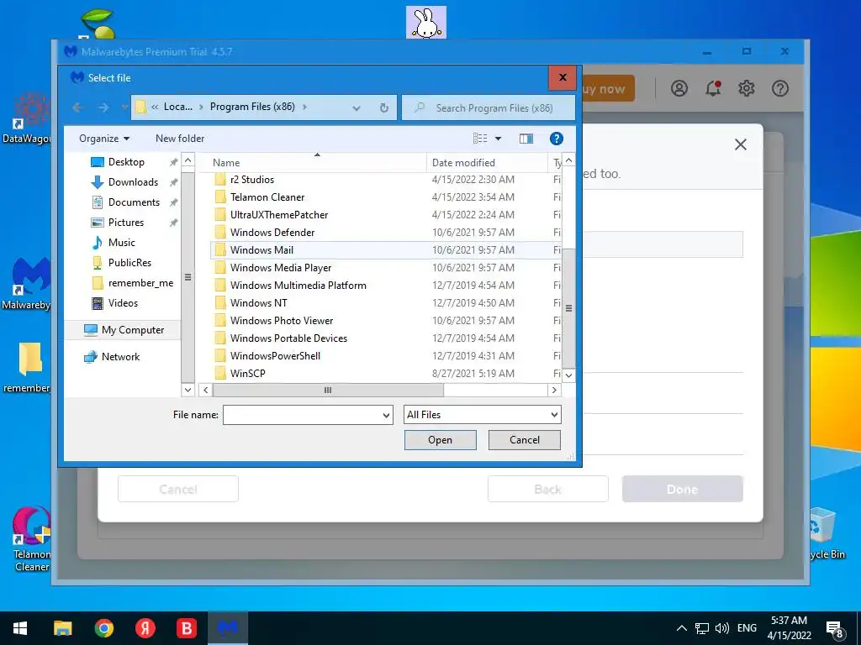
Task: Open Yandex browser from taskbar
Action: point(145,628)
